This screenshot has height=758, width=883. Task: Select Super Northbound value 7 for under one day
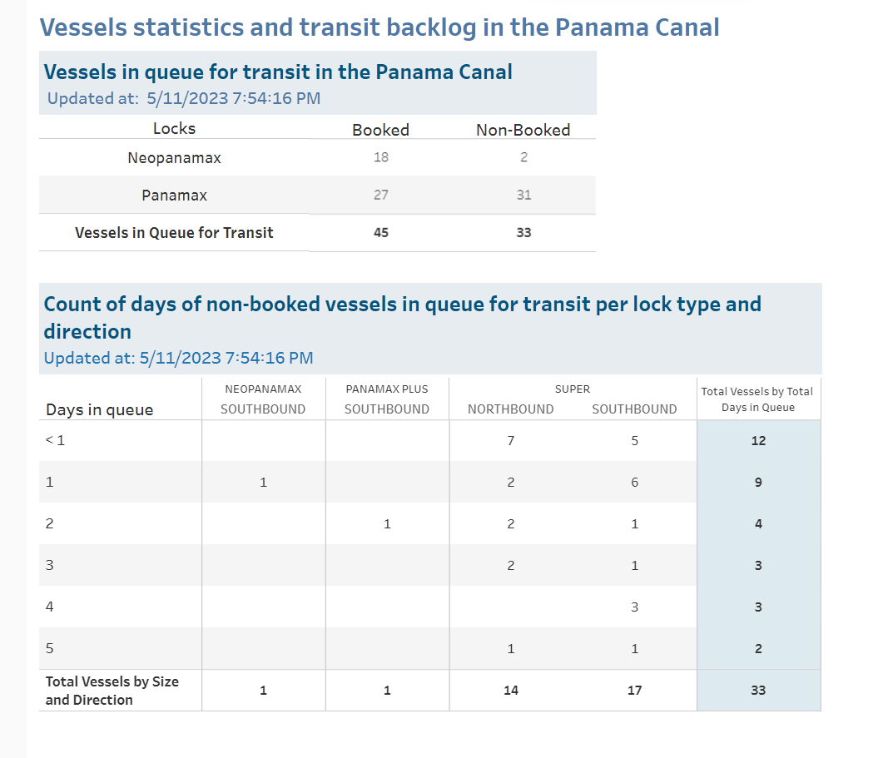(511, 441)
